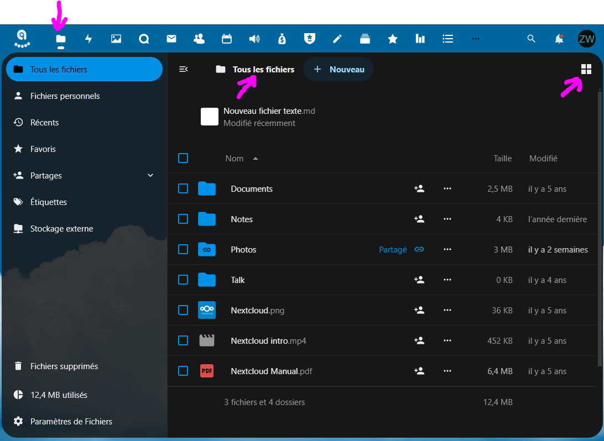The image size is (604, 441).
Task: Switch to grid view icon
Action: coord(586,69)
